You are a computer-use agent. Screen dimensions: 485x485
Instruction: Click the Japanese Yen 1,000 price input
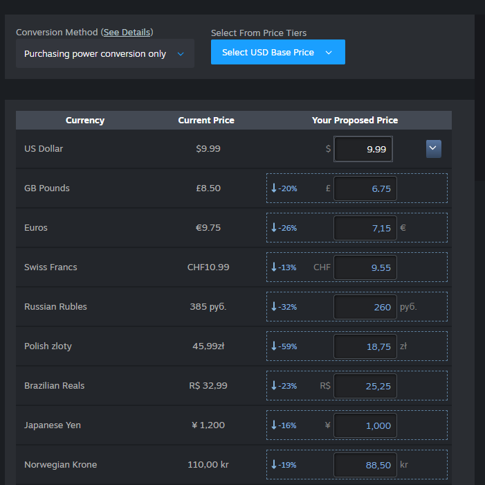(365, 425)
